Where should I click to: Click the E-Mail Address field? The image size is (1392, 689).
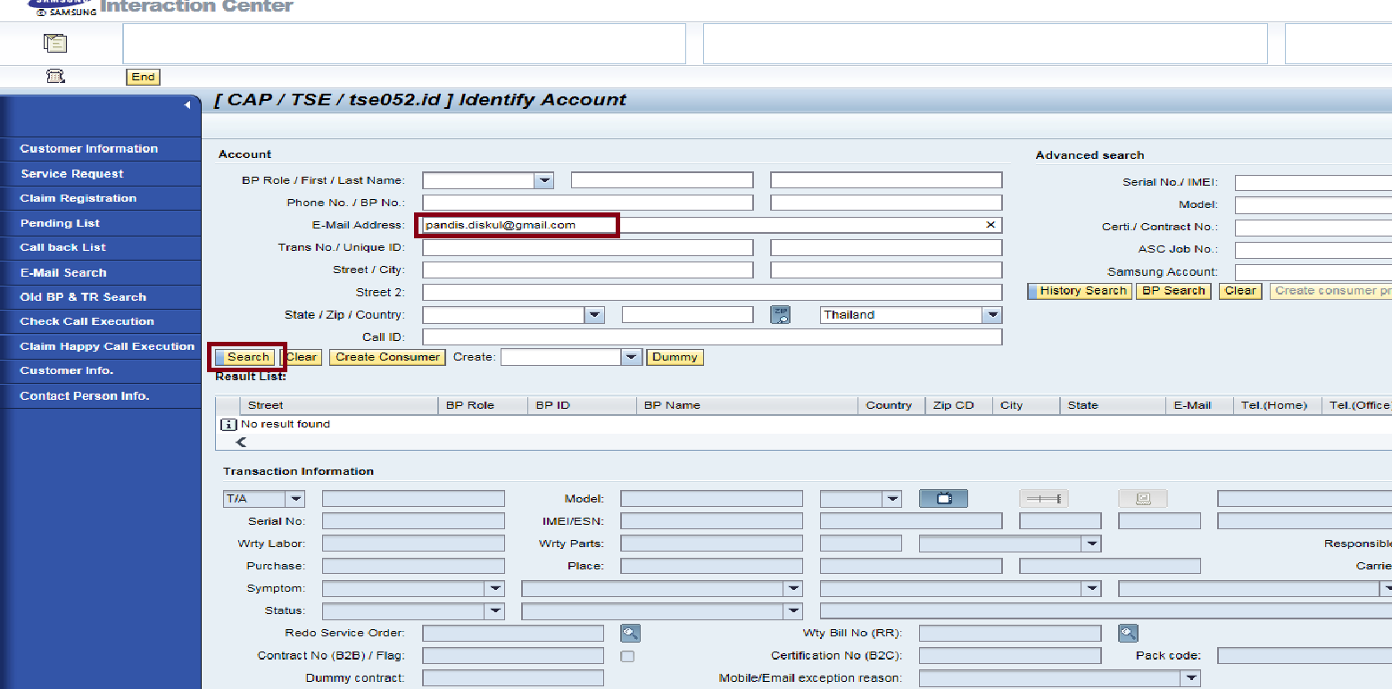(x=712, y=225)
